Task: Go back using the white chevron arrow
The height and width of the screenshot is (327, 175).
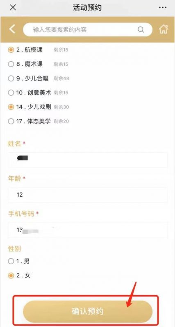Action: 12,29
